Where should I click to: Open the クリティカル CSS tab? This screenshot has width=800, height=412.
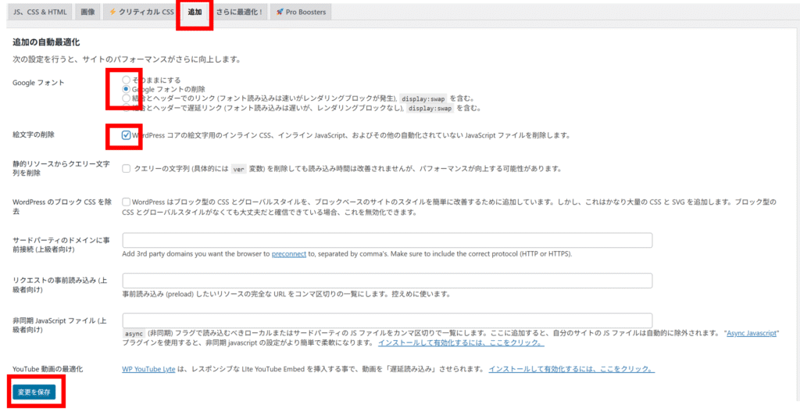[x=141, y=12]
